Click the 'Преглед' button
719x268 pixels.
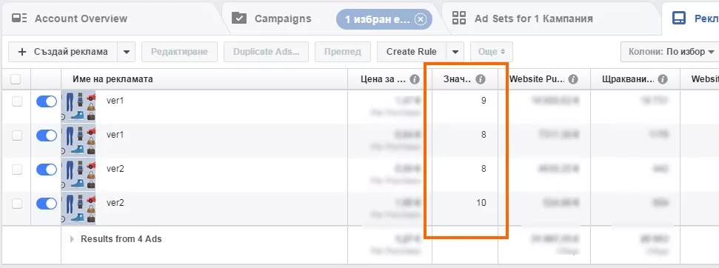(343, 52)
